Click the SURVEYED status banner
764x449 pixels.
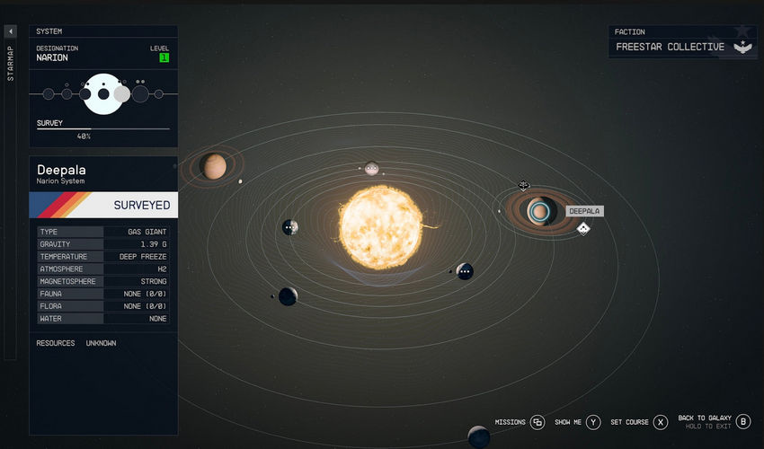point(103,205)
